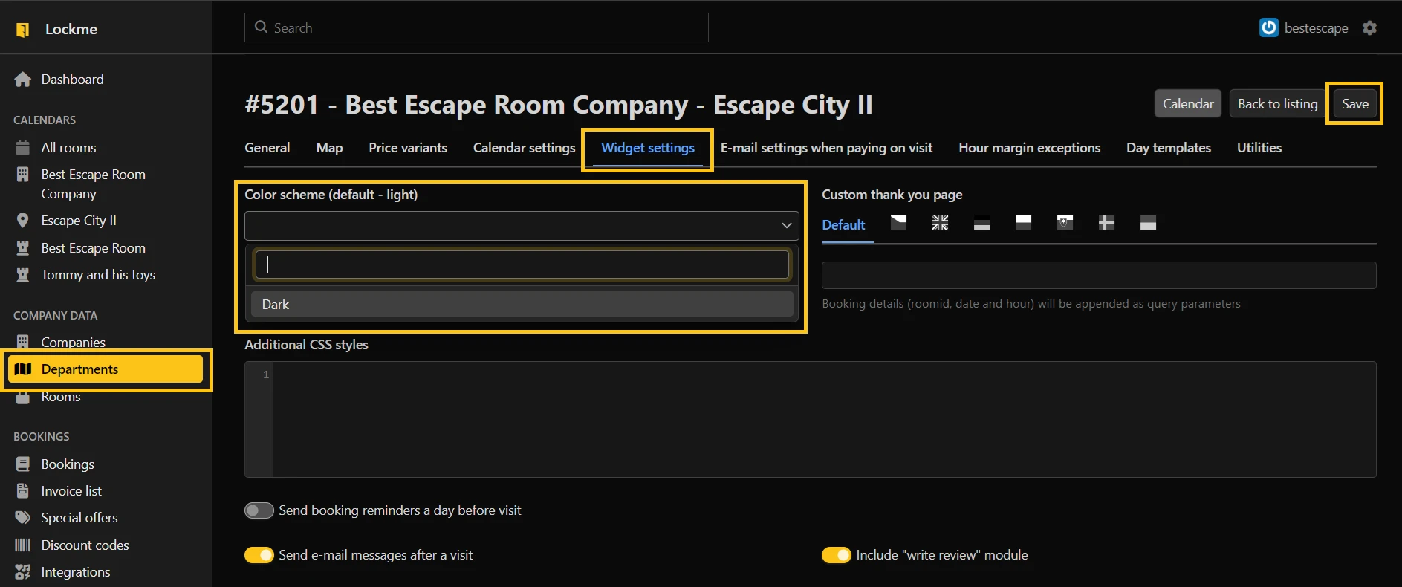This screenshot has height=587, width=1402.
Task: Open the Price variants tab
Action: point(408,148)
